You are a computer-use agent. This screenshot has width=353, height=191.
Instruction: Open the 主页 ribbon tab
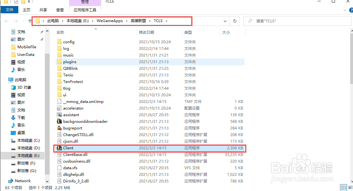[26, 10]
